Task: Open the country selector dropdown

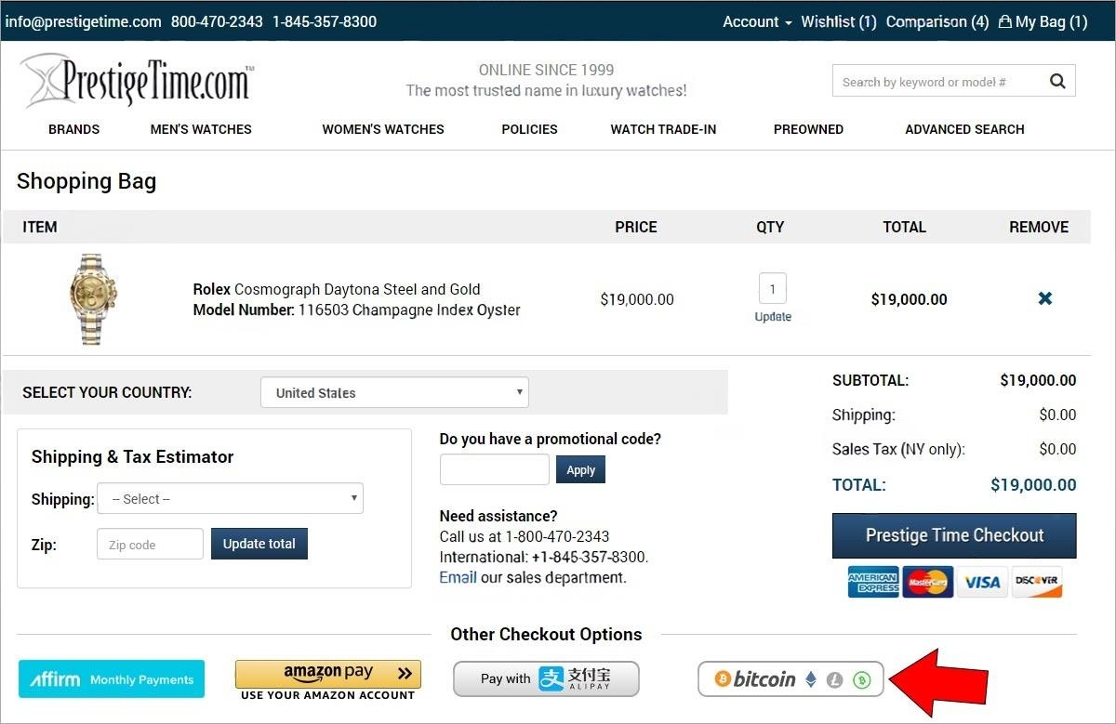Action: [x=394, y=393]
